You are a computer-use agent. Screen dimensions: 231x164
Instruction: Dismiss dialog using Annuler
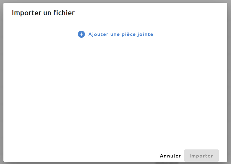tap(170, 156)
